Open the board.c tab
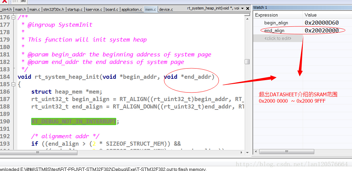The width and height of the screenshot is (352, 171). [x=111, y=9]
